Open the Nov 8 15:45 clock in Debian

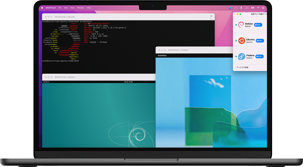(x=129, y=82)
